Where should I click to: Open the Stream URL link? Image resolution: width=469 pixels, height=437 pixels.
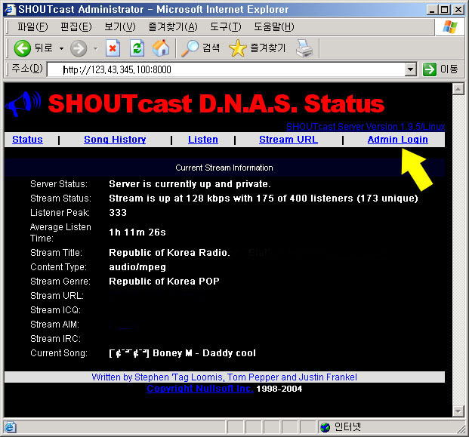pyautogui.click(x=288, y=140)
